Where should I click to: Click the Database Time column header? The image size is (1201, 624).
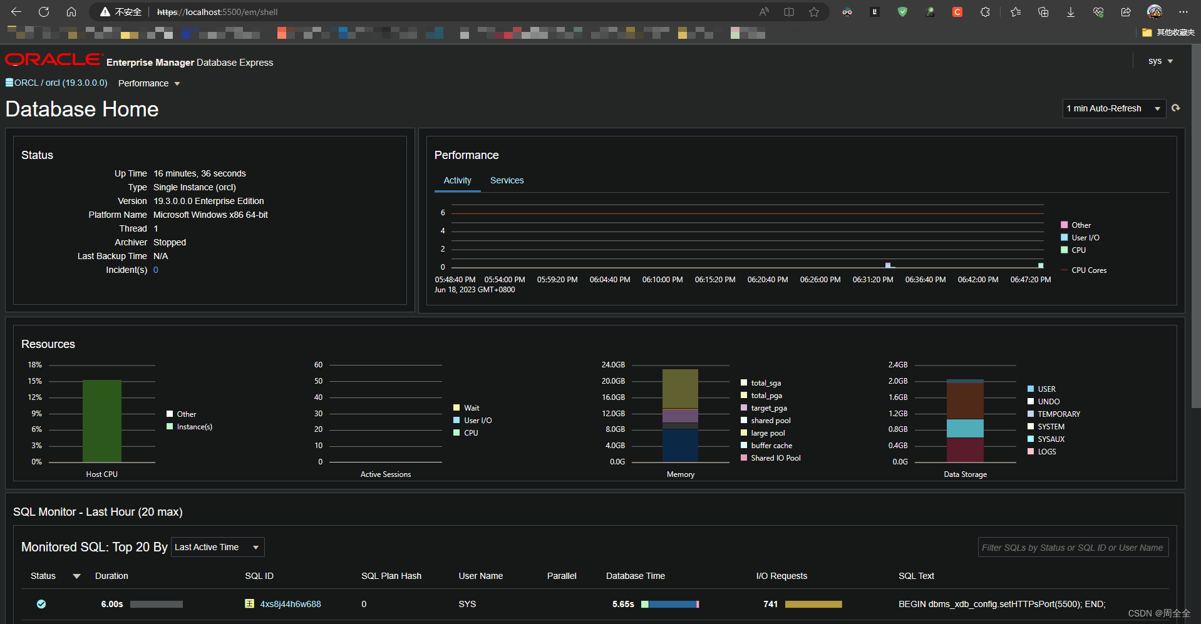pyautogui.click(x=636, y=576)
